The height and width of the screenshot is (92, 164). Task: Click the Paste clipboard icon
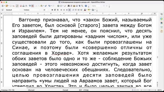[42, 6]
